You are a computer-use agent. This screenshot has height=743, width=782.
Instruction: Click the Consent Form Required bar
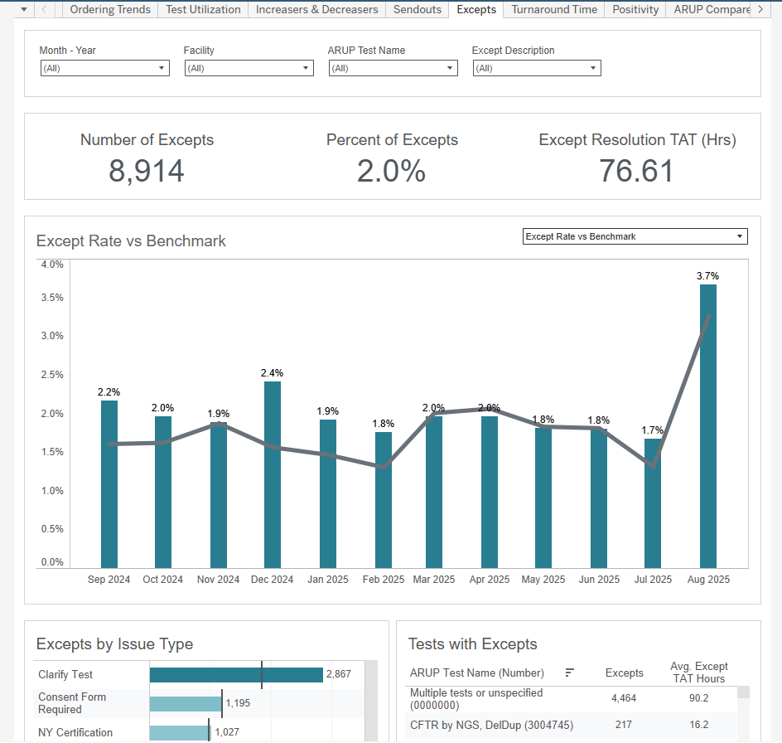coord(186,704)
